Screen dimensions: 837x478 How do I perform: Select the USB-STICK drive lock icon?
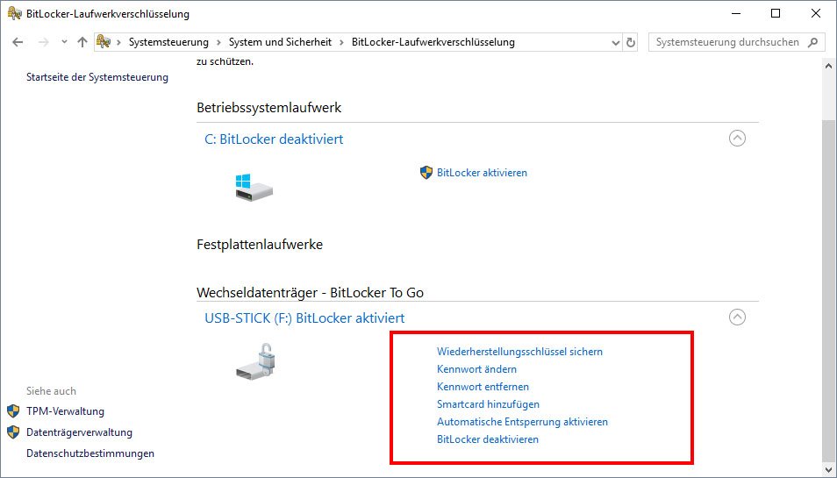tap(258, 361)
